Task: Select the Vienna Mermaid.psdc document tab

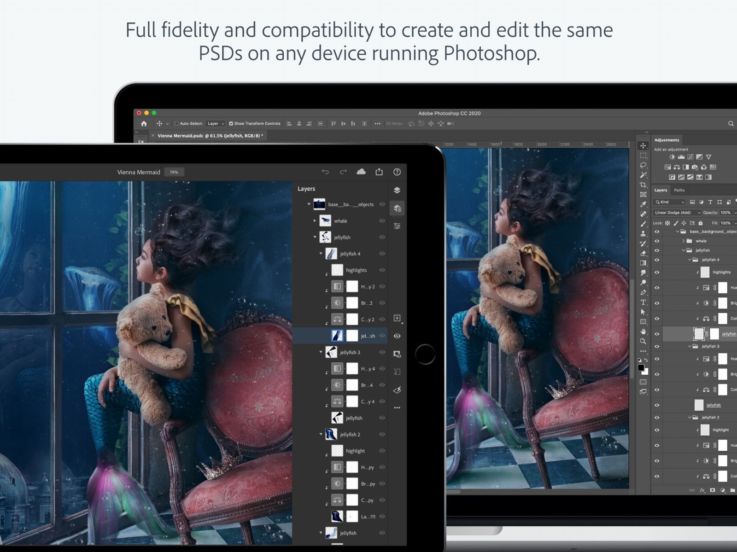Action: click(210, 136)
